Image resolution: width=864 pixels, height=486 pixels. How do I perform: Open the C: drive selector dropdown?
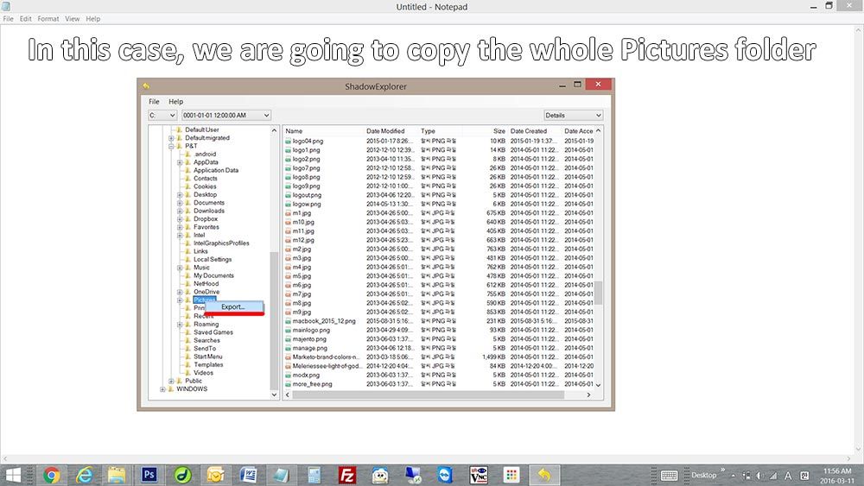pos(162,115)
